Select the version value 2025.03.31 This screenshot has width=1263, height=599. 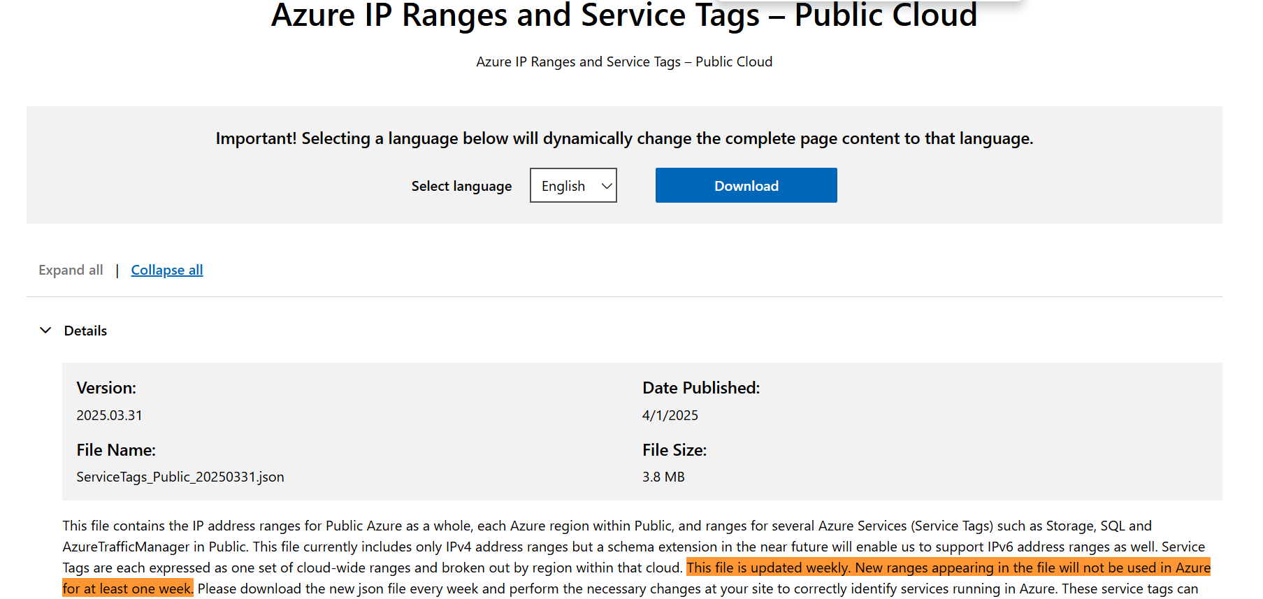[x=109, y=415]
